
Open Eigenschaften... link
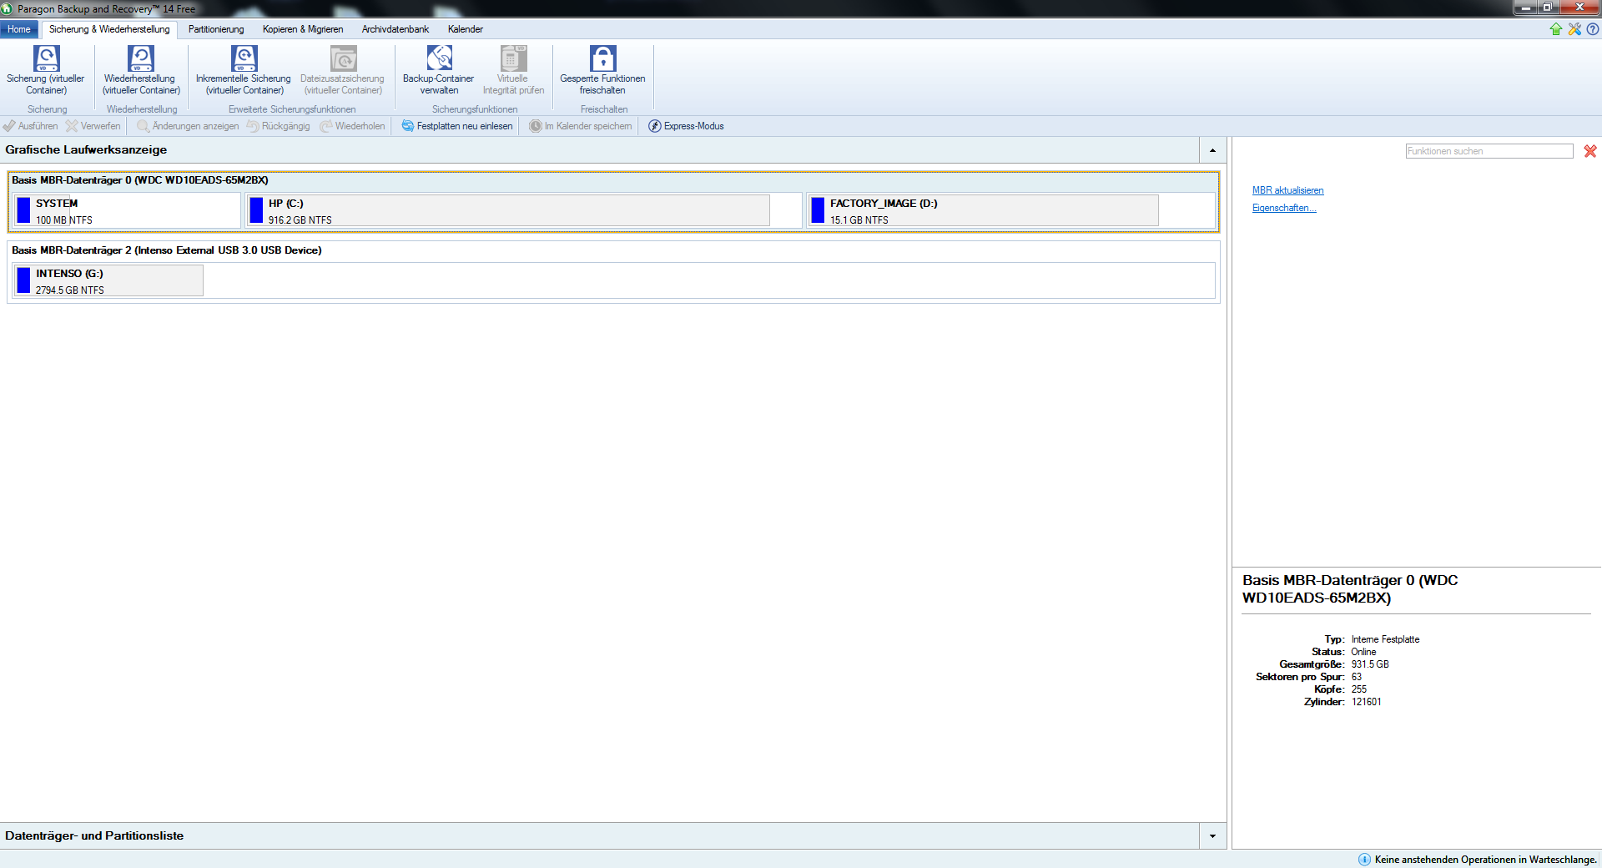coord(1284,208)
